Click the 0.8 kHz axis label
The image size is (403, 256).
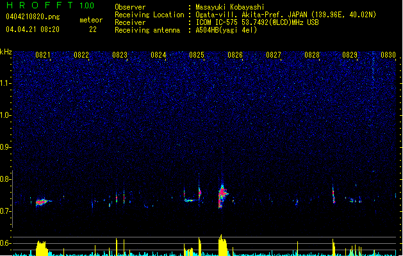point(5,179)
